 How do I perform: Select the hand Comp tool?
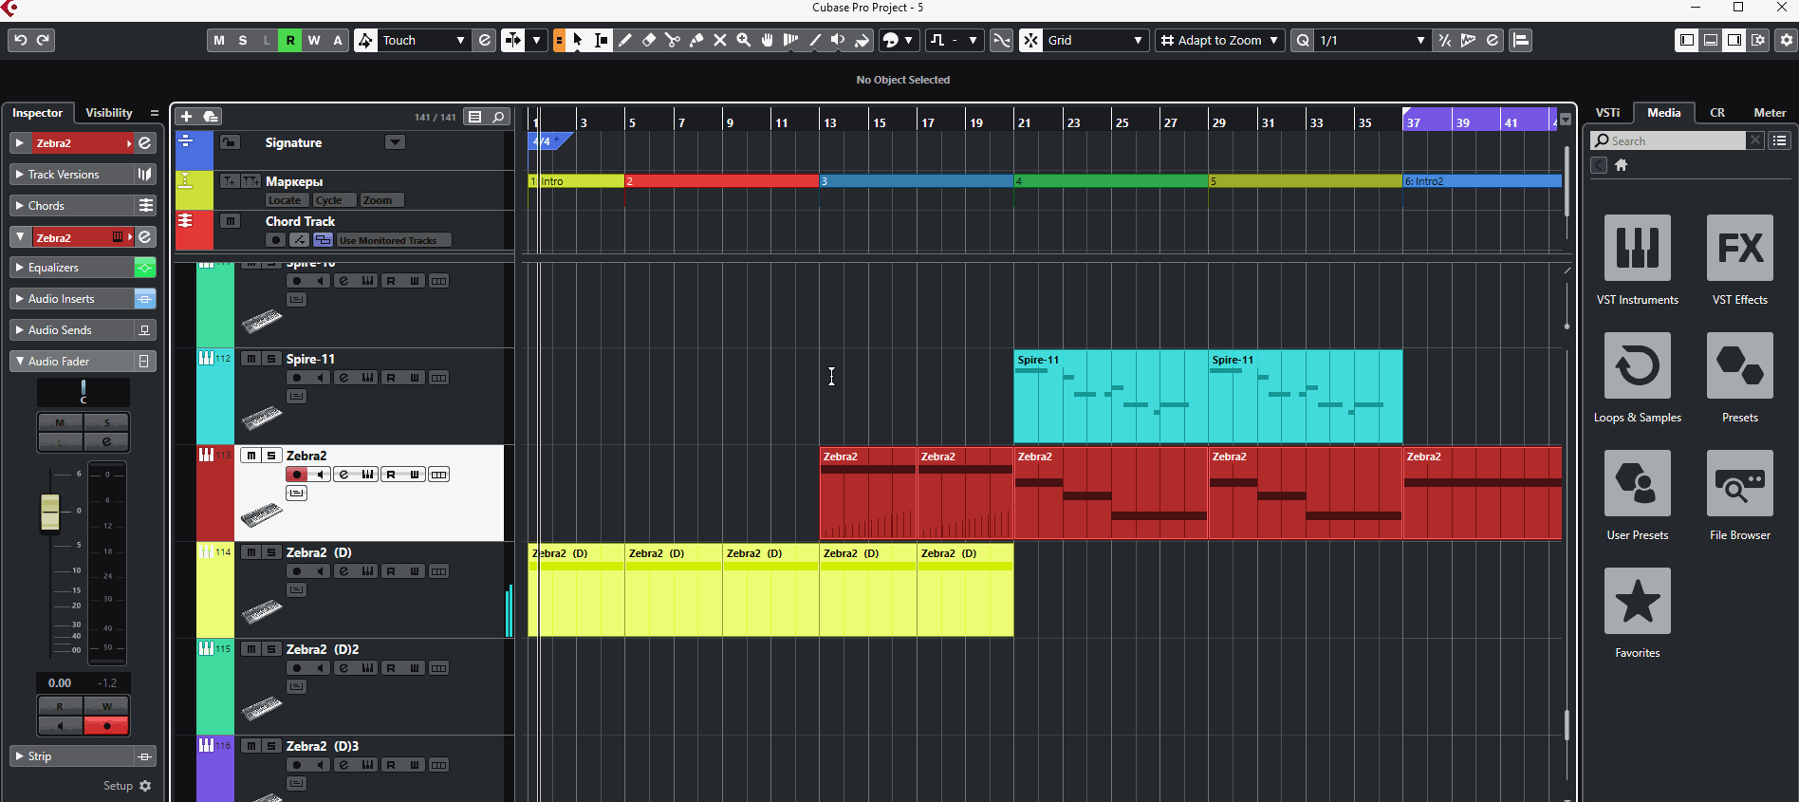point(768,40)
